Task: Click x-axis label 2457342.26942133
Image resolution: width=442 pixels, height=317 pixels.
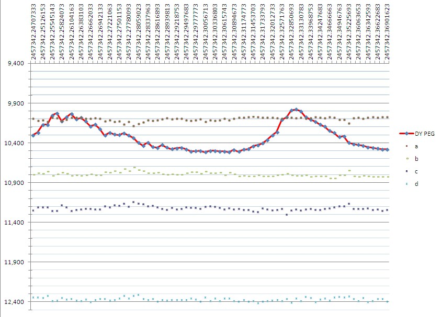Action: [x=100, y=32]
